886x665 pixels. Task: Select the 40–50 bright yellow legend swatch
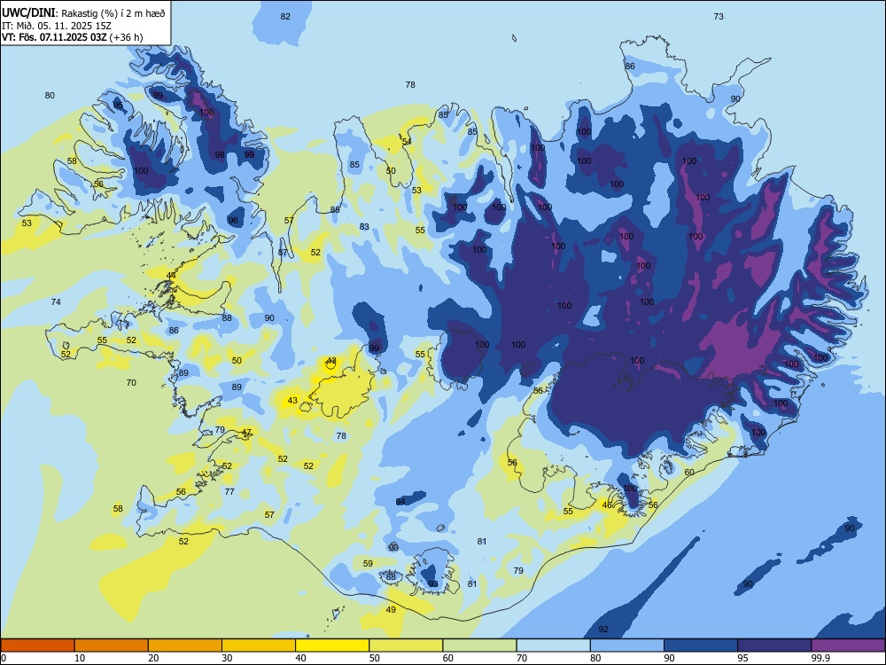332,645
